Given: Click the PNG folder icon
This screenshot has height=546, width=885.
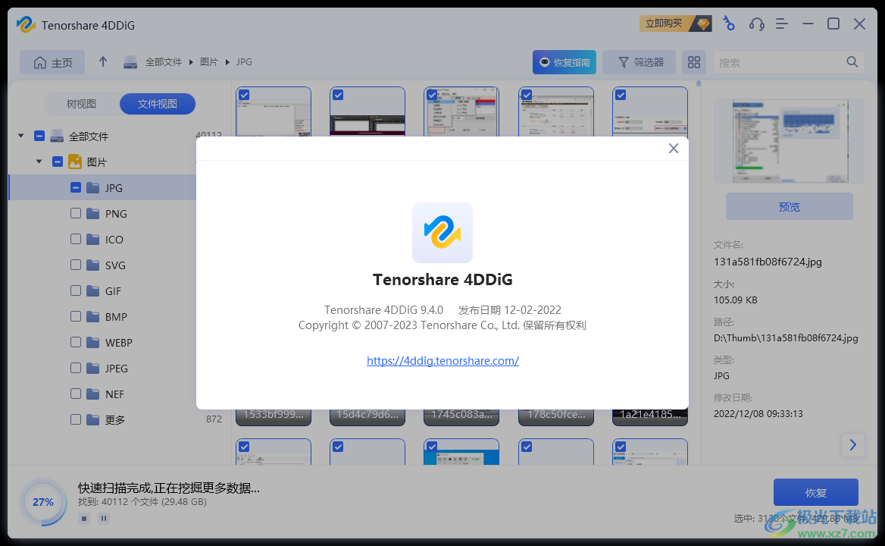Looking at the screenshot, I should (x=93, y=213).
